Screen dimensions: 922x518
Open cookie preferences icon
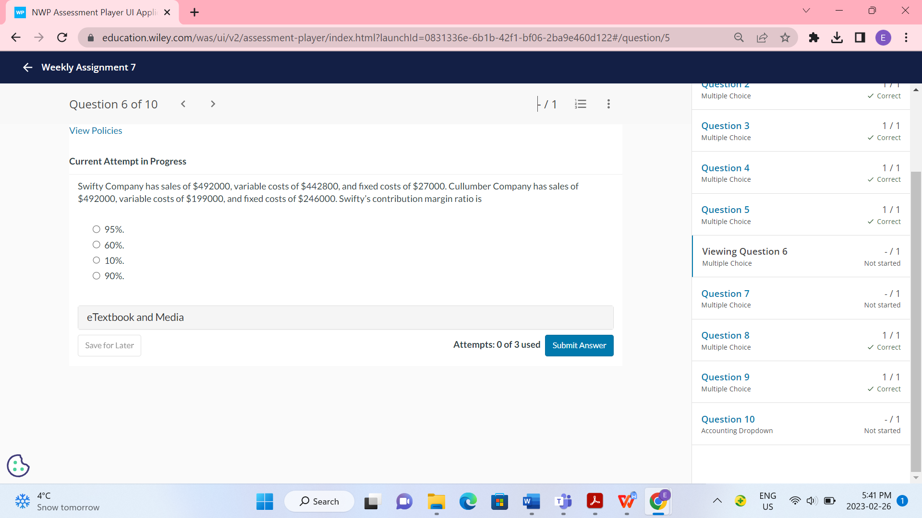18,465
